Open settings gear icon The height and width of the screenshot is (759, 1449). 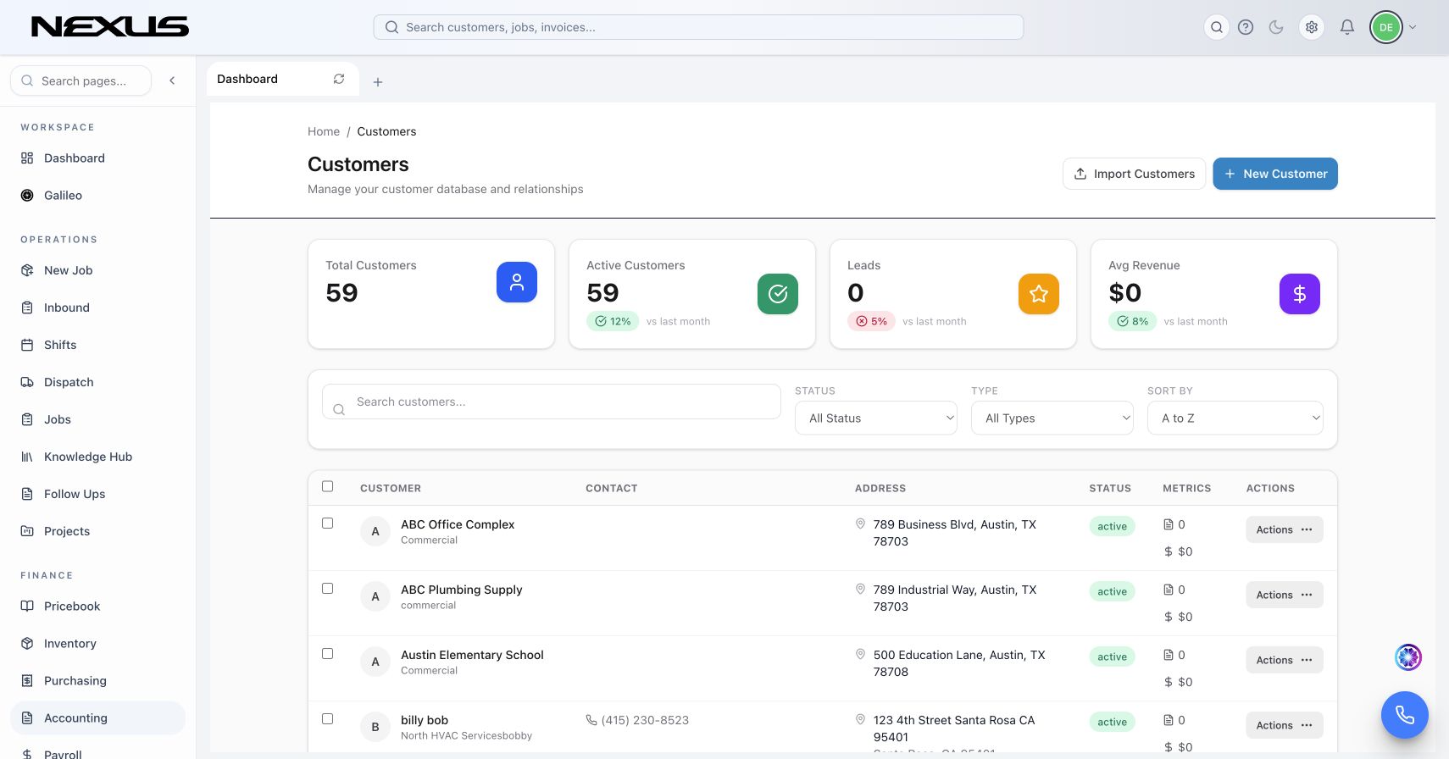(x=1312, y=27)
